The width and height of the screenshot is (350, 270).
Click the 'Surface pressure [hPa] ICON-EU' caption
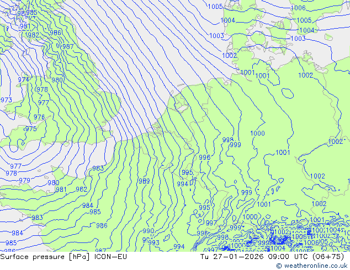tap(63, 257)
